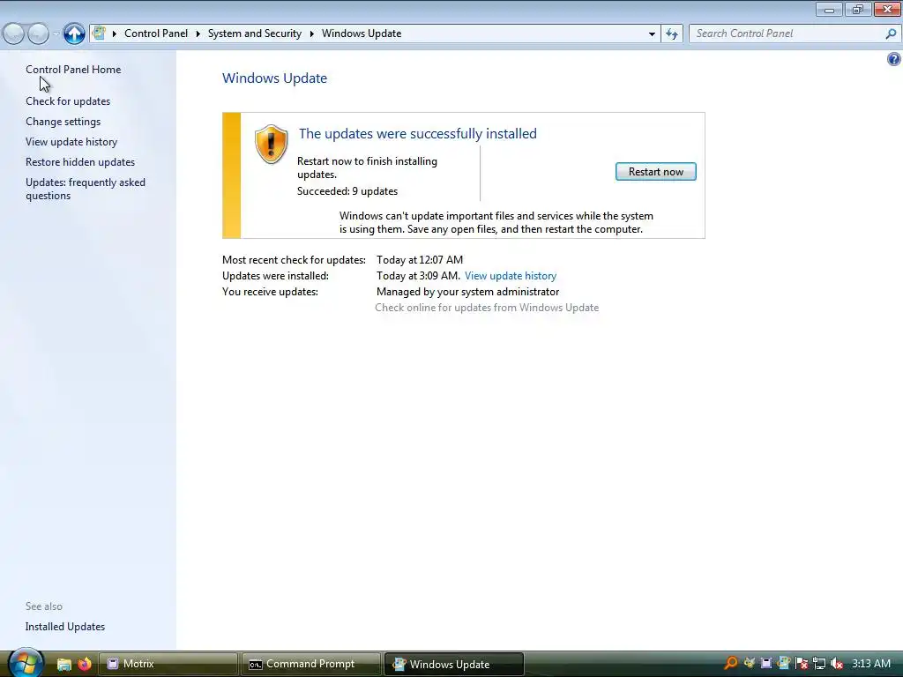Open recent pages dropdown beside Forward button
Screen dimensions: 903x677
pyautogui.click(x=56, y=34)
